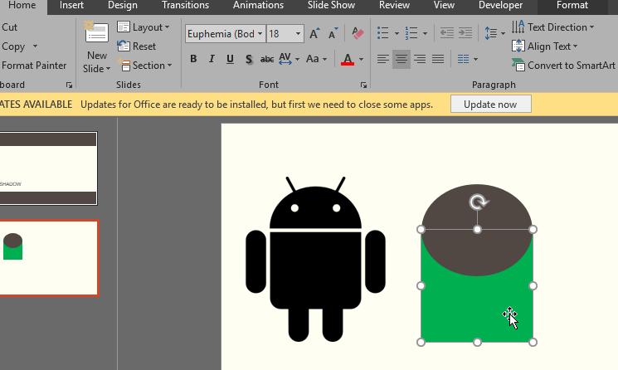Click the Android robot graphic
Viewport: 618px width, 370px height.
pyautogui.click(x=315, y=259)
